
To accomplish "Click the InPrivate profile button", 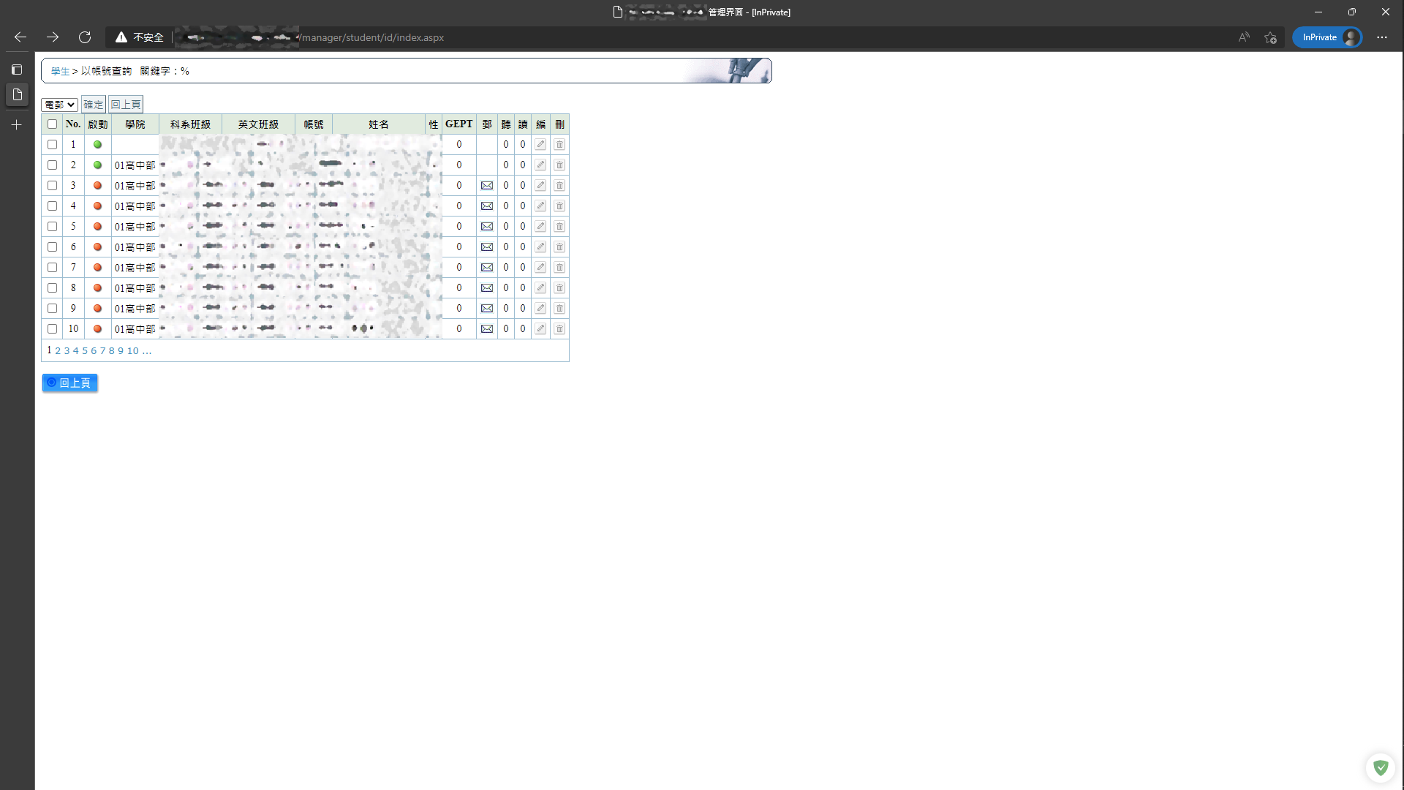I will click(x=1327, y=37).
